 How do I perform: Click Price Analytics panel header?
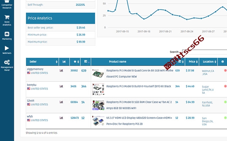click(x=61, y=18)
